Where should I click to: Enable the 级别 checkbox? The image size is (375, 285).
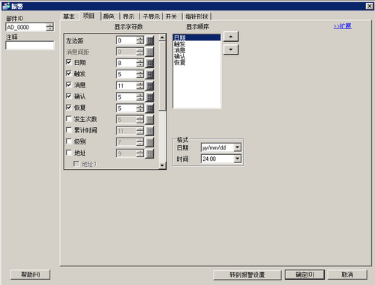click(x=69, y=141)
